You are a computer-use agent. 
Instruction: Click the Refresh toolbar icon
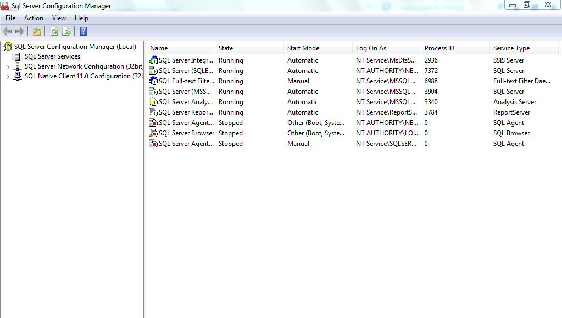[54, 31]
